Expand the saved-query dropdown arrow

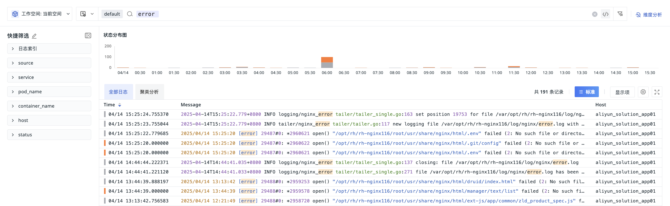pyautogui.click(x=92, y=14)
